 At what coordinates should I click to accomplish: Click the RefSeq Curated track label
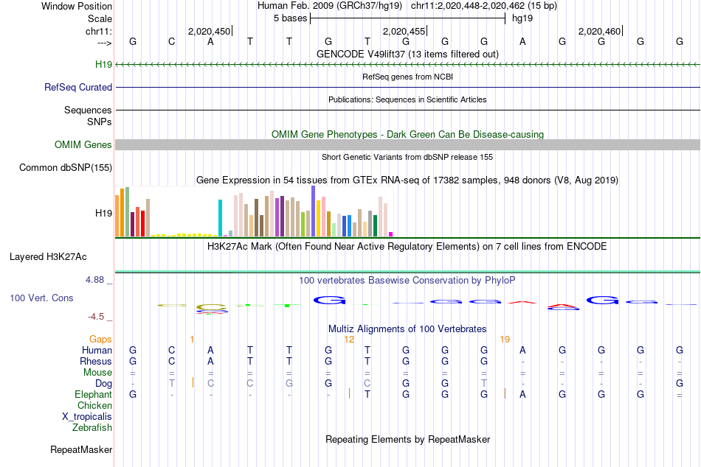point(77,87)
